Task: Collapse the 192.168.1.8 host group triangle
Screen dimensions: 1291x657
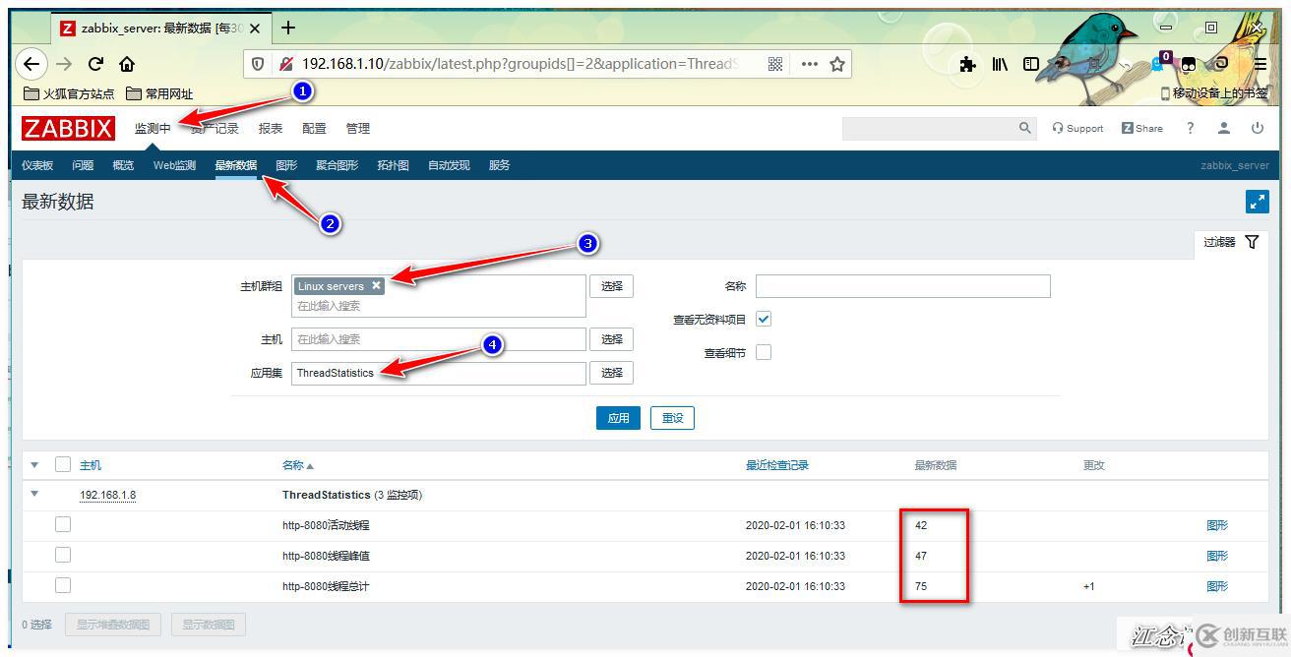Action: click(35, 494)
